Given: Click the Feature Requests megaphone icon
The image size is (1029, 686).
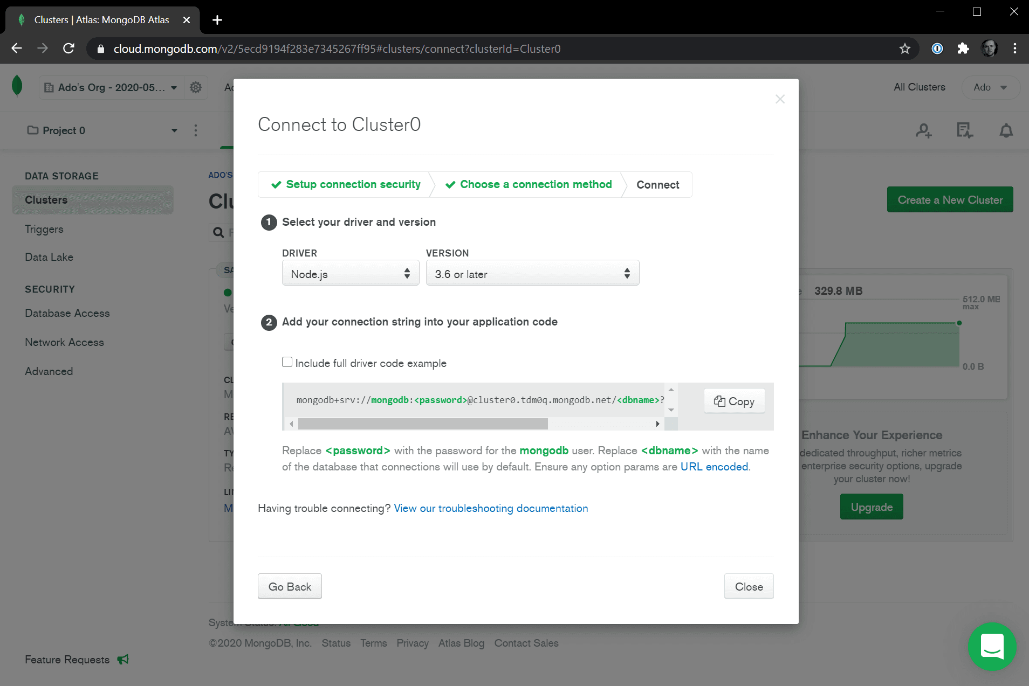Looking at the screenshot, I should pos(123,659).
